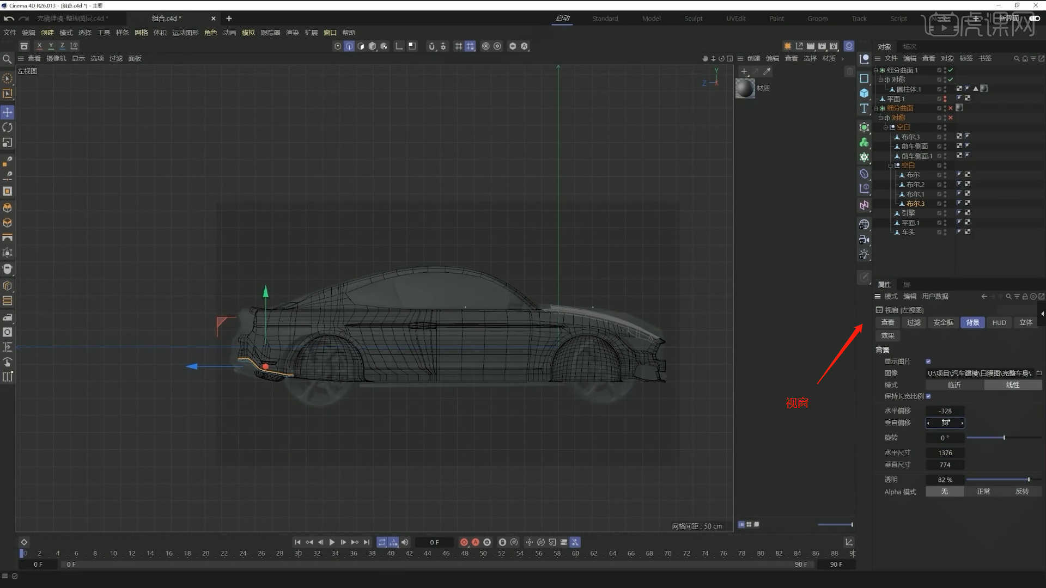The image size is (1046, 588).
Task: Toggle red X enable of 细分曲面 object
Action: [x=951, y=108]
